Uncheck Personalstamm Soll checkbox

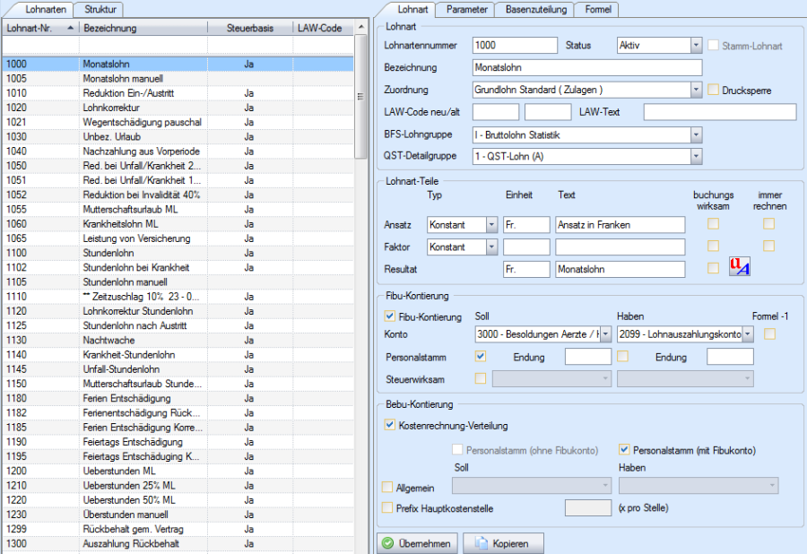tap(481, 356)
